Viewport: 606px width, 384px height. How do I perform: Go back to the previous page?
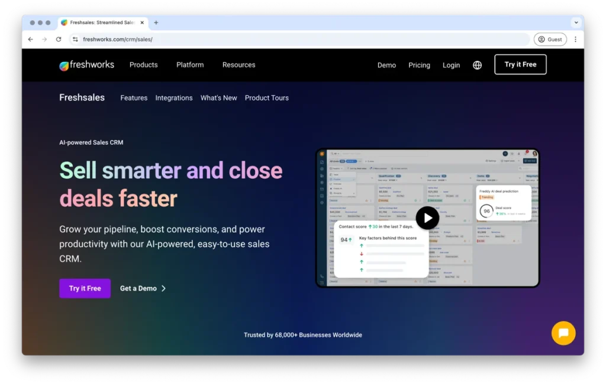click(31, 40)
